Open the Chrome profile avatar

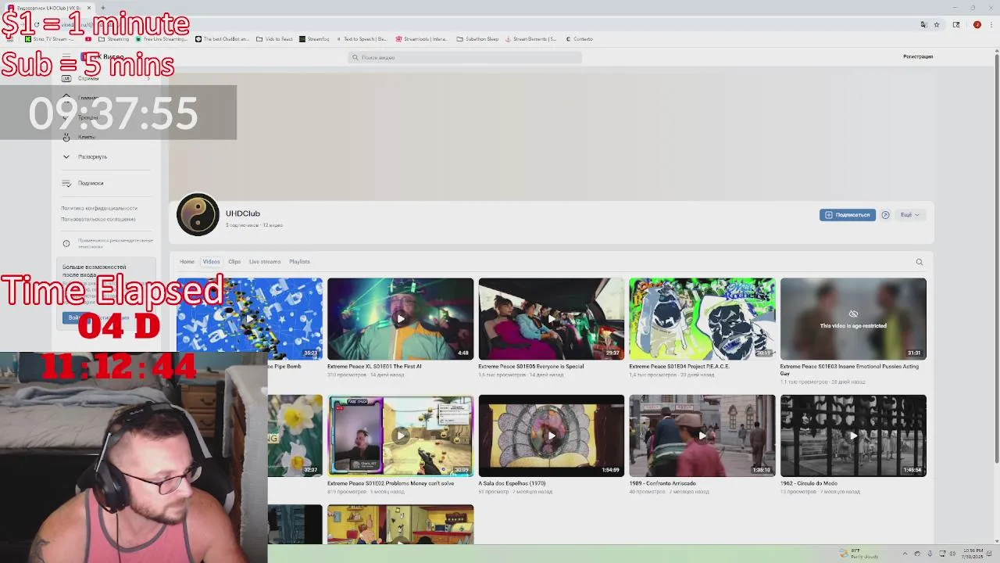pyautogui.click(x=977, y=24)
